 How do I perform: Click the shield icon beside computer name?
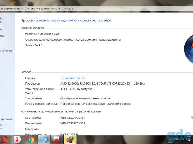pyautogui.click(x=192, y=117)
